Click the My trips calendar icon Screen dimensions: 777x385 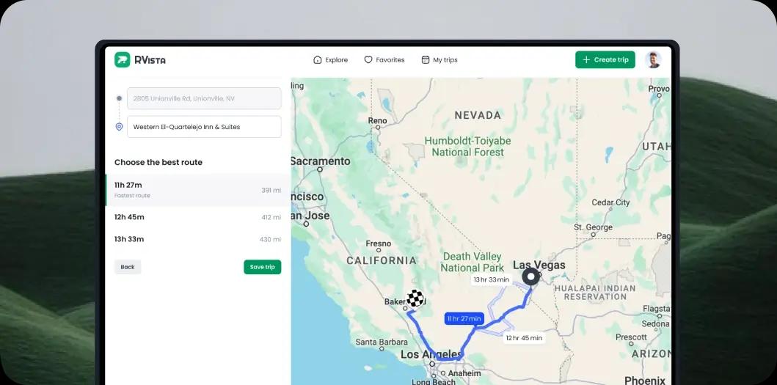[425, 60]
